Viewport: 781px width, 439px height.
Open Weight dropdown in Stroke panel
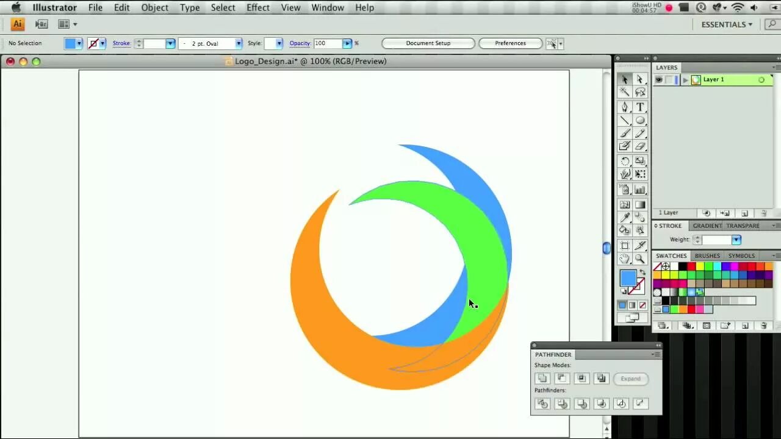coord(736,240)
